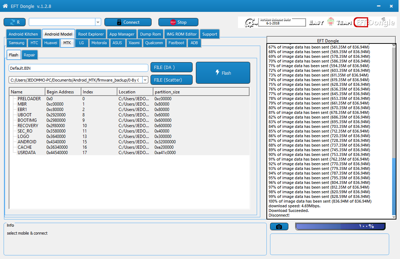Select the Samsung brand tab
The image size is (400, 259).
pos(17,43)
